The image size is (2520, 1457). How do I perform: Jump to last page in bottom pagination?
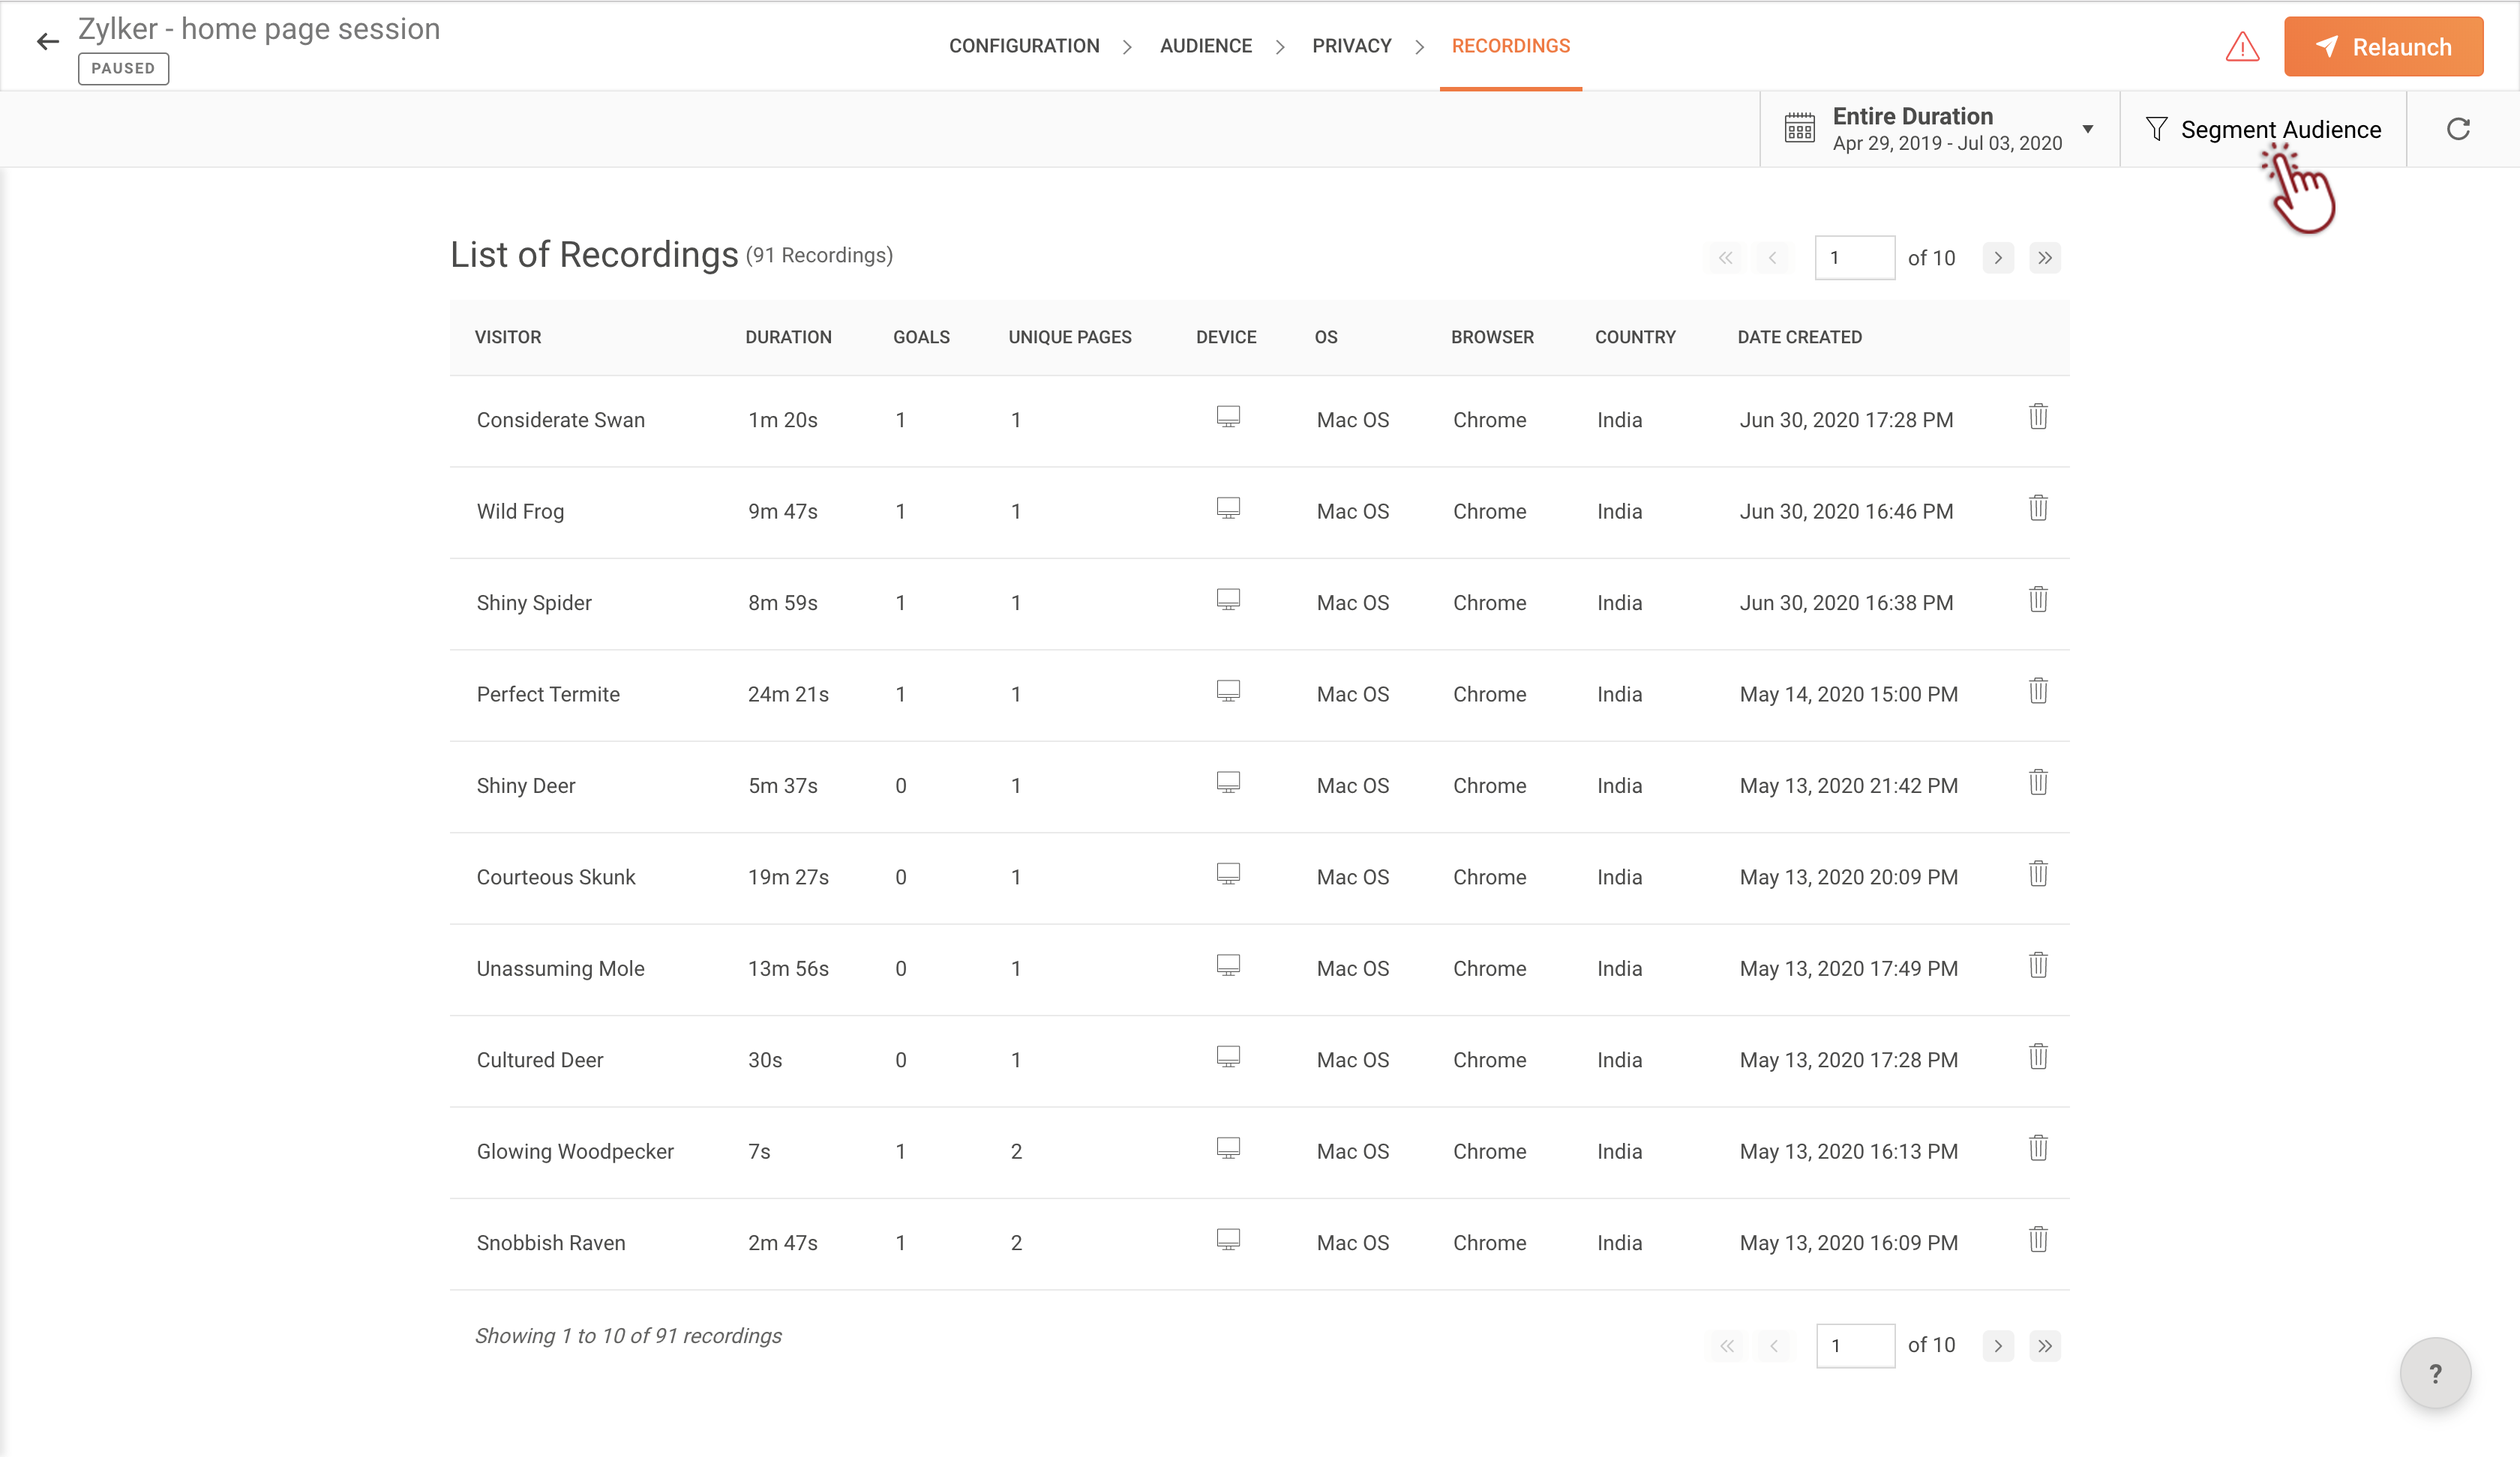[x=2045, y=1346]
